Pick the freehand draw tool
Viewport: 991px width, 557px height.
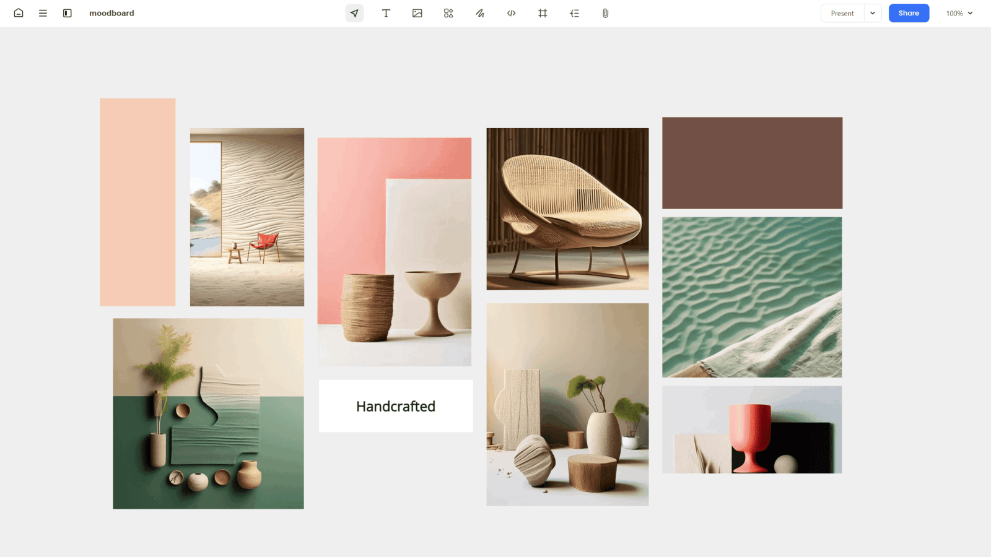point(480,13)
